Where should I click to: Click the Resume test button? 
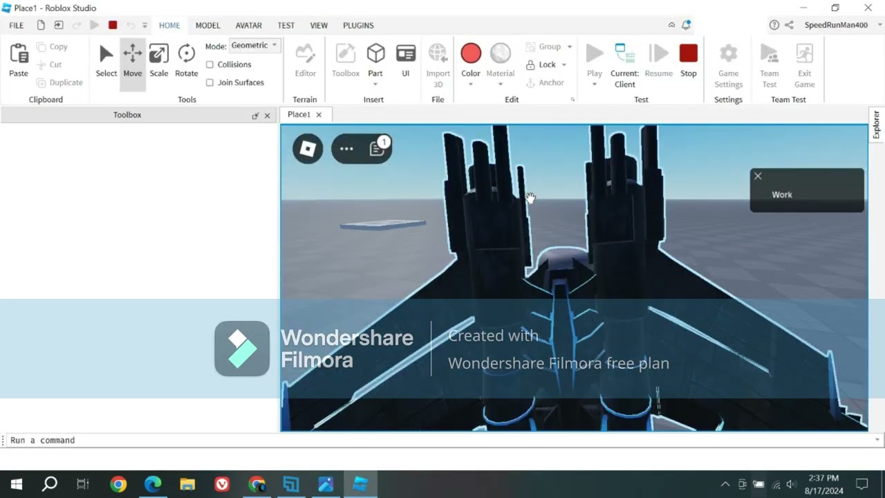click(658, 62)
